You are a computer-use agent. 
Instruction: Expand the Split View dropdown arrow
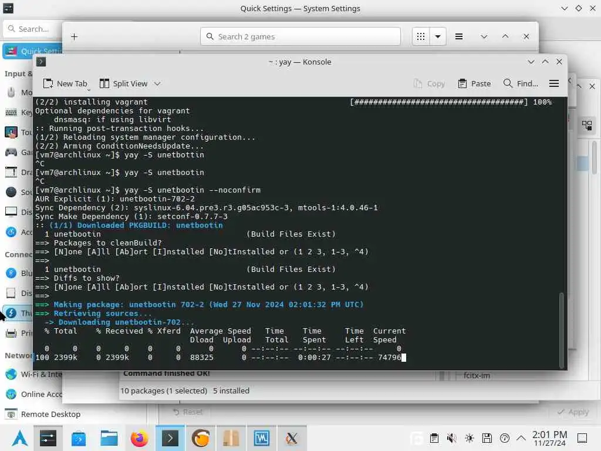pyautogui.click(x=157, y=83)
